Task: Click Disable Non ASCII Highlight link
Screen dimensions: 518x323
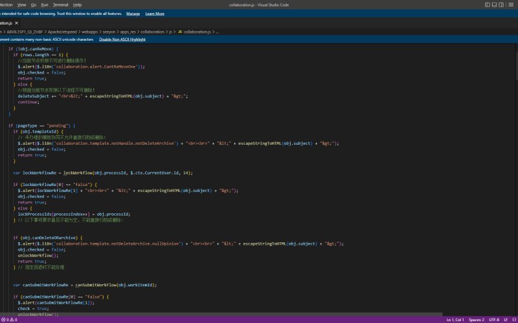Action: click(x=122, y=39)
